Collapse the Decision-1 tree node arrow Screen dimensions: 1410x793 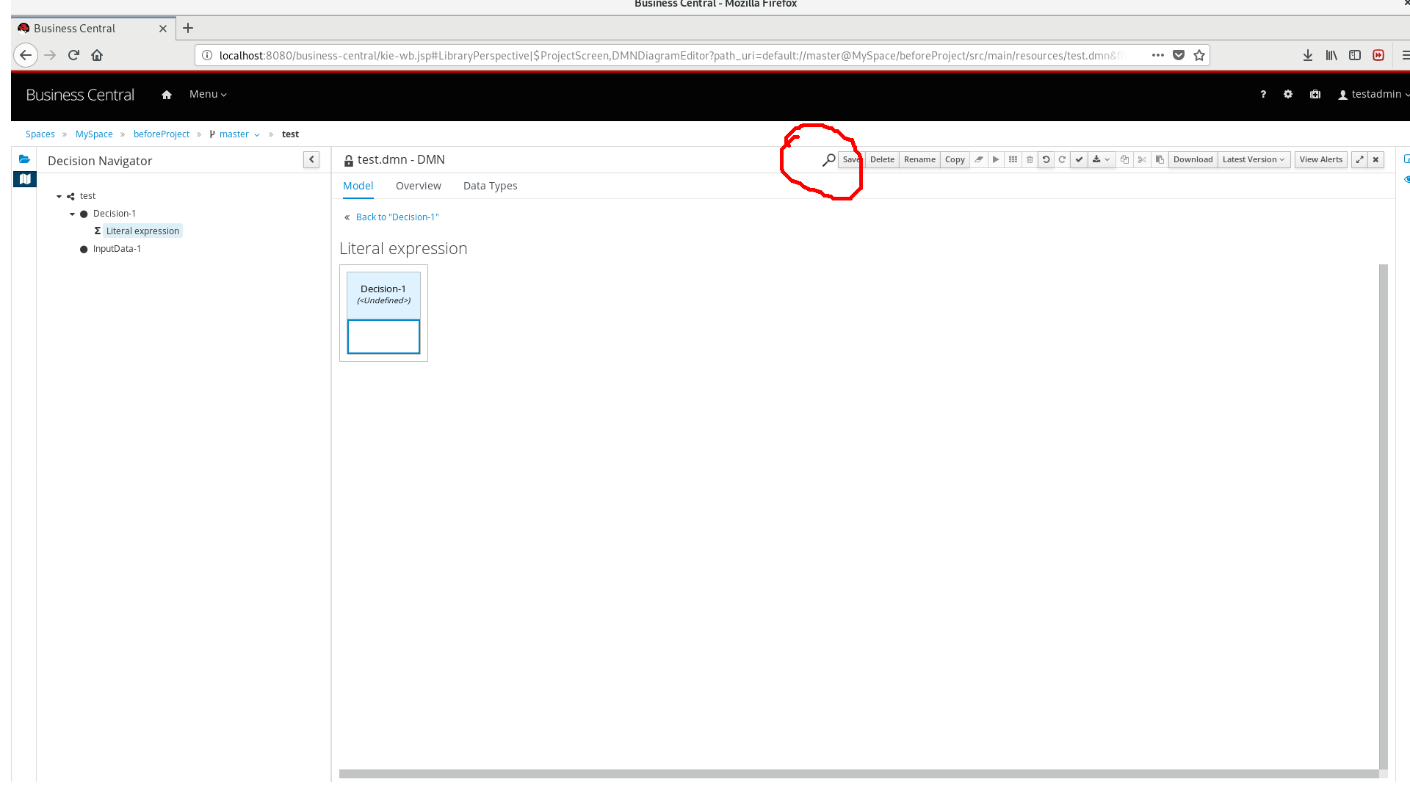tap(72, 214)
